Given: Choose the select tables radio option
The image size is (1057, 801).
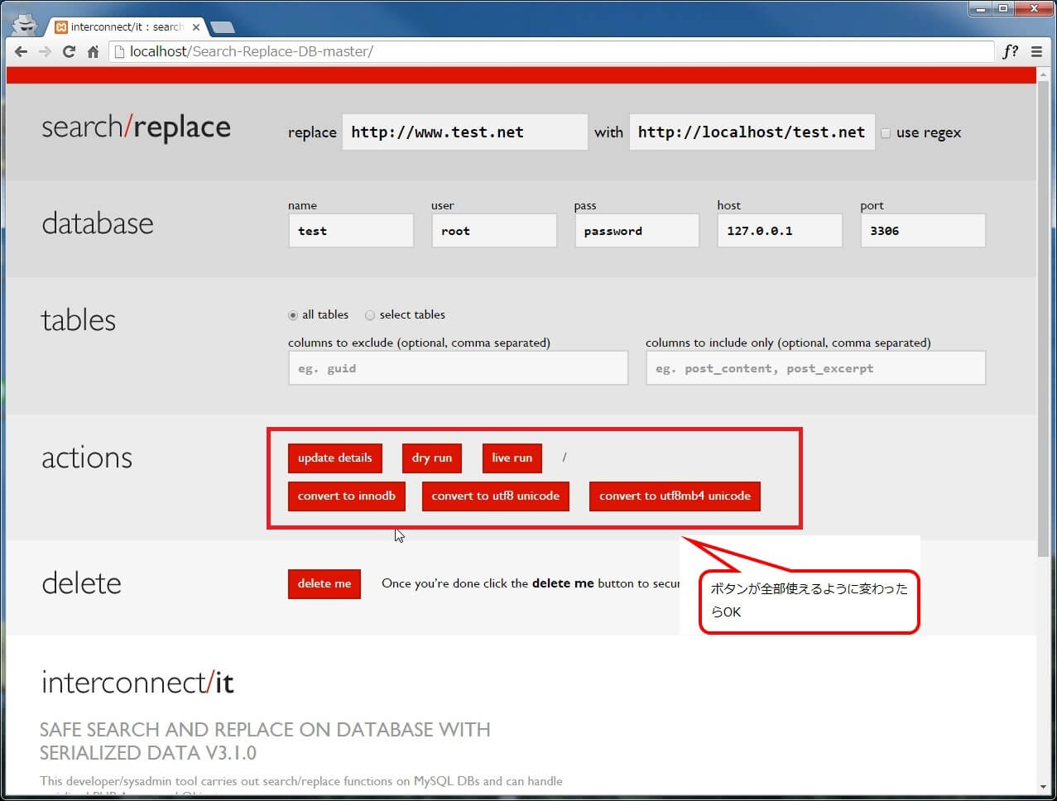Looking at the screenshot, I should click(x=370, y=315).
